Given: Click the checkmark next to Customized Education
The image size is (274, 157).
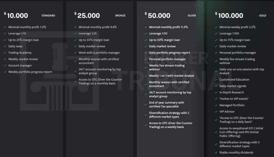Looking at the screenshot, I should tap(216, 80).
